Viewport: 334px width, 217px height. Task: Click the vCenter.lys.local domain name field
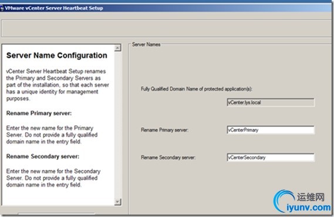[270, 102]
